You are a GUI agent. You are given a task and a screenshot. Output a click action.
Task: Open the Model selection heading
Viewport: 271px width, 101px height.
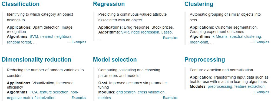coord(115,60)
